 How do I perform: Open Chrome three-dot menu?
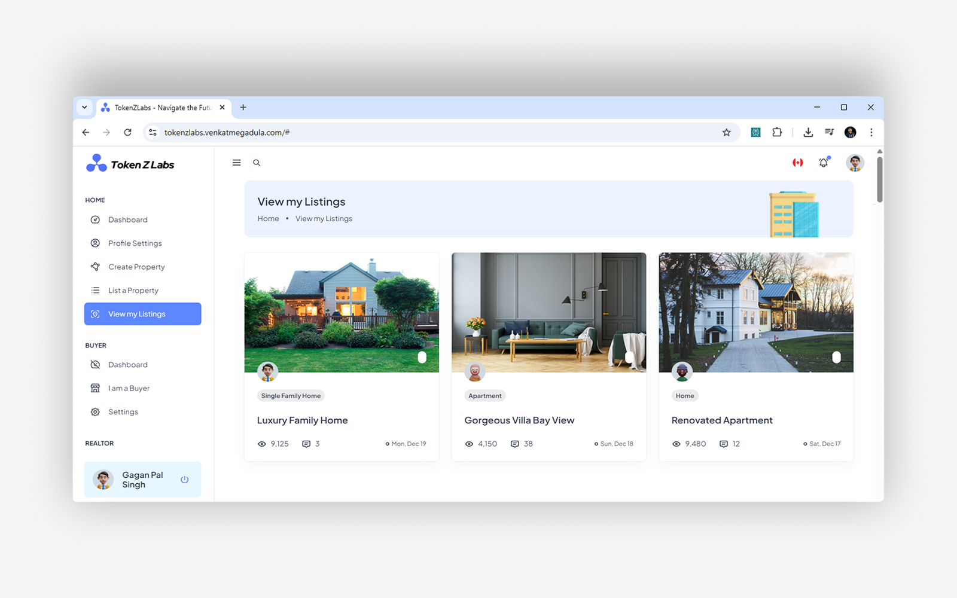[x=871, y=133]
